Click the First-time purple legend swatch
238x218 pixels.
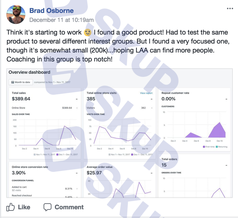tap(204, 147)
